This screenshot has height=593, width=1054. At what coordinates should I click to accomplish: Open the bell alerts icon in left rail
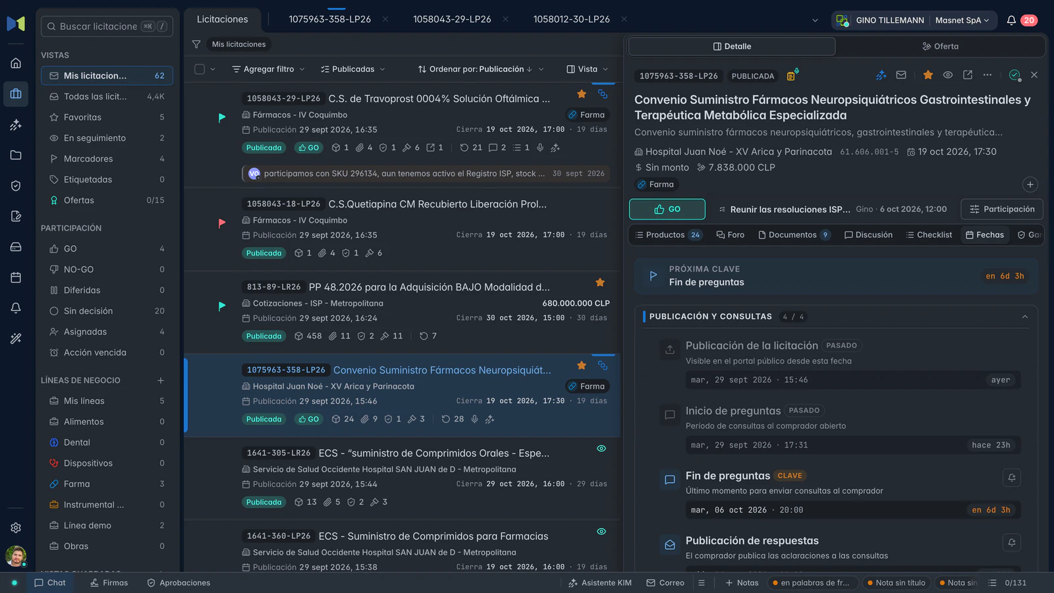click(16, 308)
